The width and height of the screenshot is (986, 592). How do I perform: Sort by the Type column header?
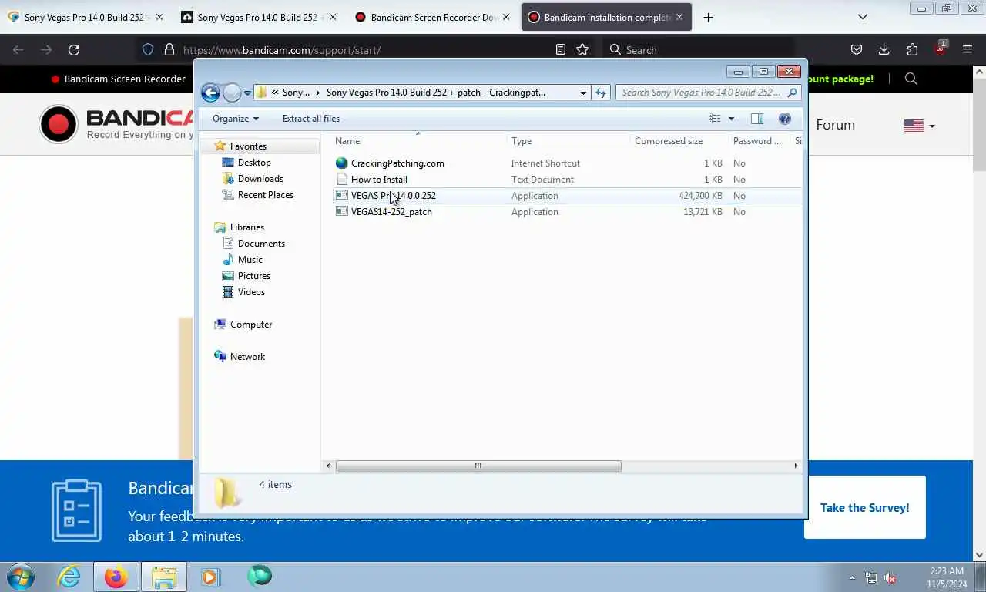click(568, 141)
